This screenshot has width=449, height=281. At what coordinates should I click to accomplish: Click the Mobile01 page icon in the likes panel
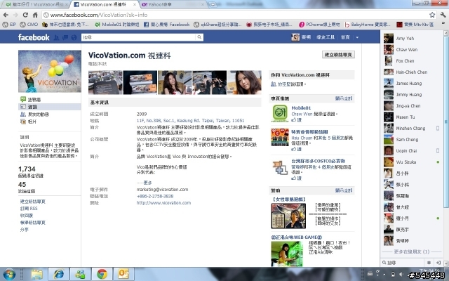point(280,113)
